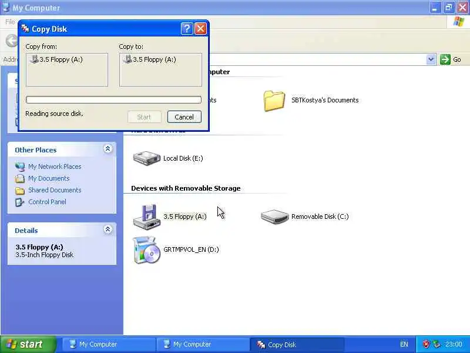Open the Copy Disk help question-mark button
Viewport: 470px width, 353px height.
(187, 28)
